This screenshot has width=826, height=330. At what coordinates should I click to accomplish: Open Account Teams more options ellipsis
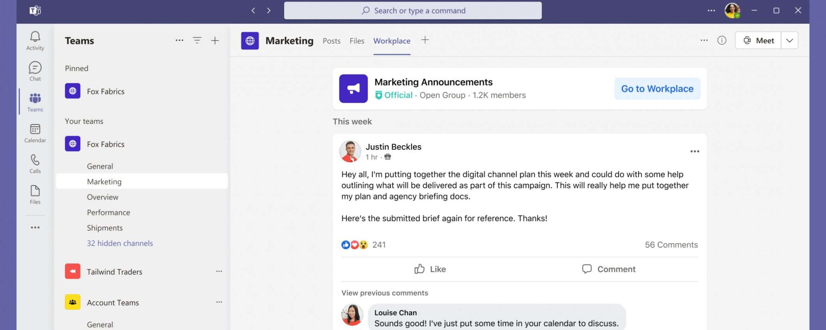point(219,302)
